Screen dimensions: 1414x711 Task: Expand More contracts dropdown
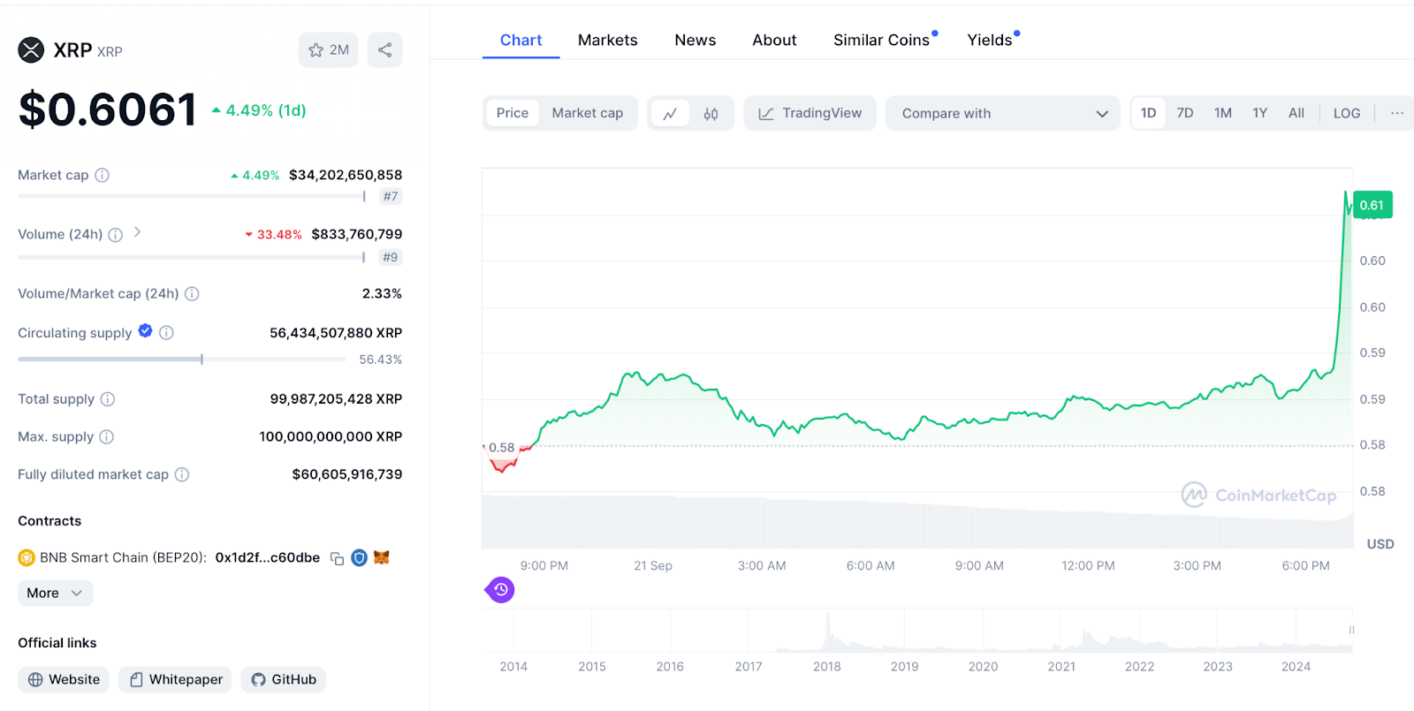coord(55,593)
